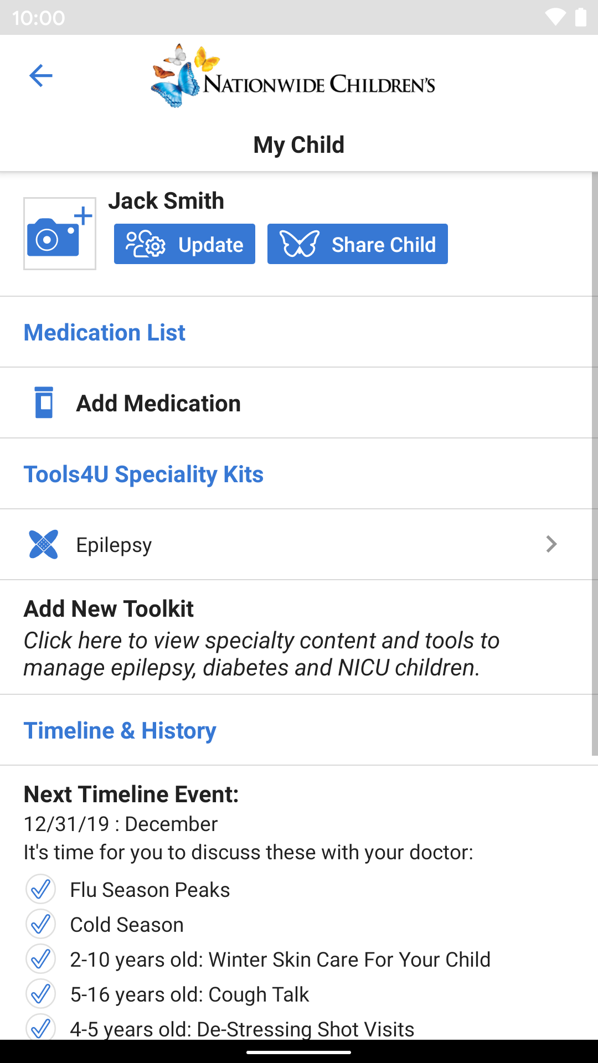
Task: Tap the battery status icon
Action: tap(580, 17)
